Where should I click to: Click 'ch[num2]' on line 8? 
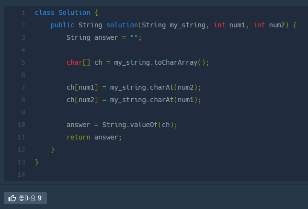82,100
